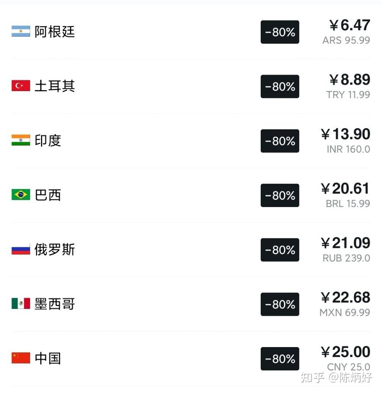Click the ¥20.61 Brazil price
Image resolution: width=382 pixels, height=393 pixels.
click(x=345, y=188)
